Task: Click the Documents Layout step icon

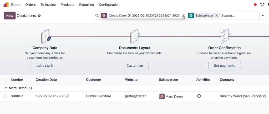Action: pos(135,36)
